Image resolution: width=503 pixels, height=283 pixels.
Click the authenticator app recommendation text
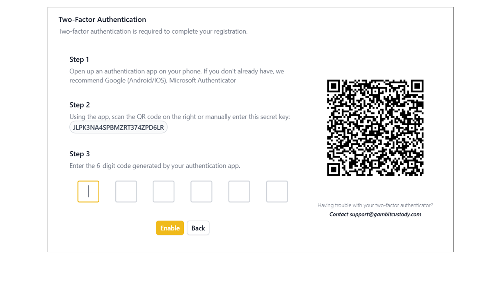point(177,76)
